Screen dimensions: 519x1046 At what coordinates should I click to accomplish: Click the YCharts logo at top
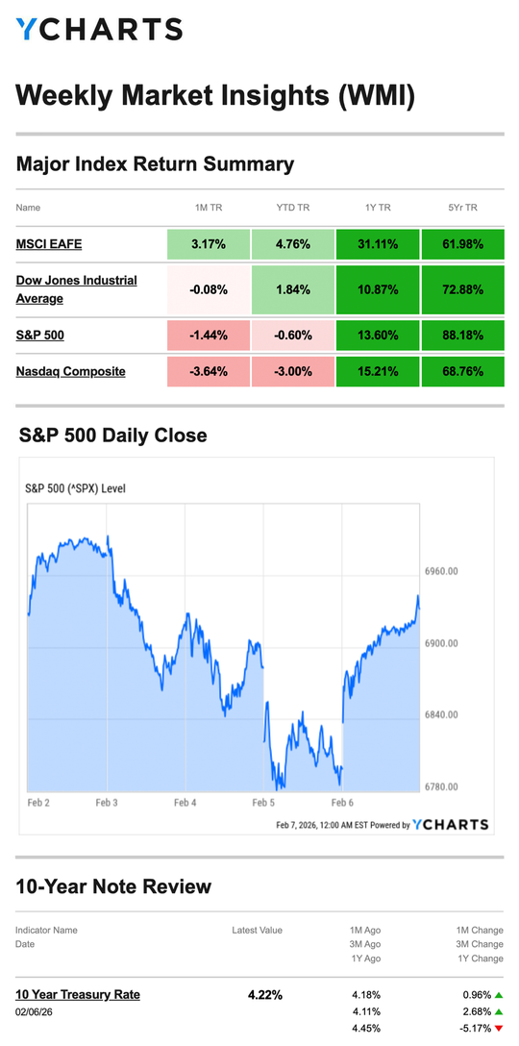[x=99, y=29]
